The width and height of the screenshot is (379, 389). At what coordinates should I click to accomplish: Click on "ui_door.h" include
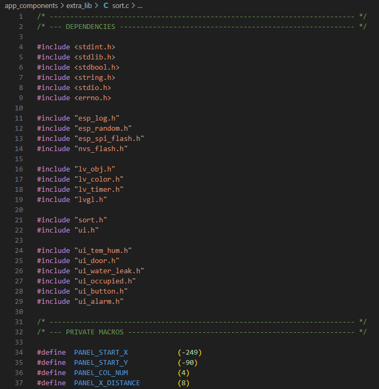coord(97,261)
